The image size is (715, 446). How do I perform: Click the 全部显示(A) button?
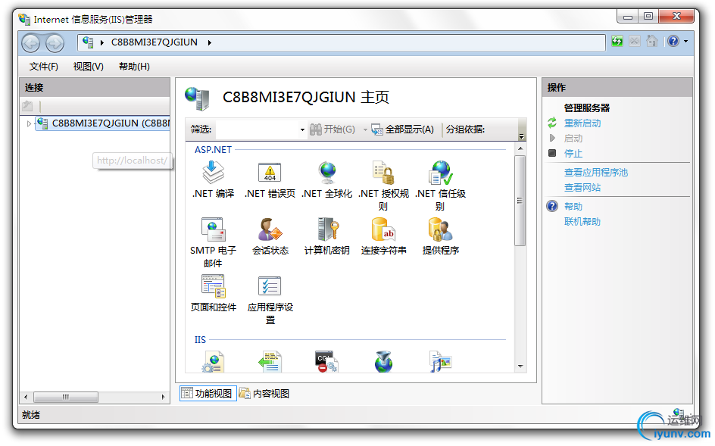click(x=403, y=129)
